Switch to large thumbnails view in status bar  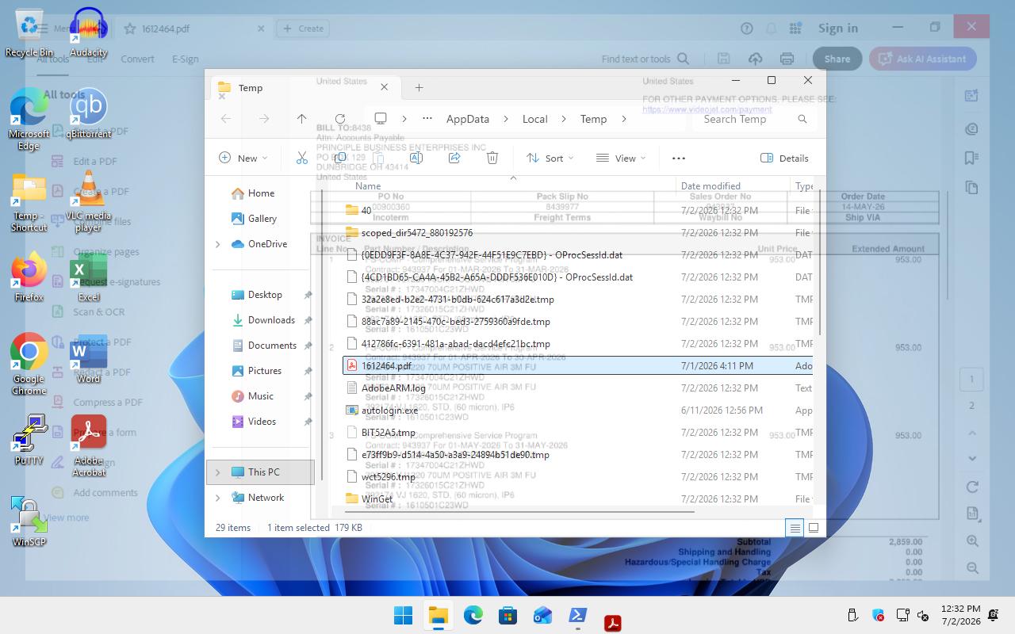coord(813,528)
